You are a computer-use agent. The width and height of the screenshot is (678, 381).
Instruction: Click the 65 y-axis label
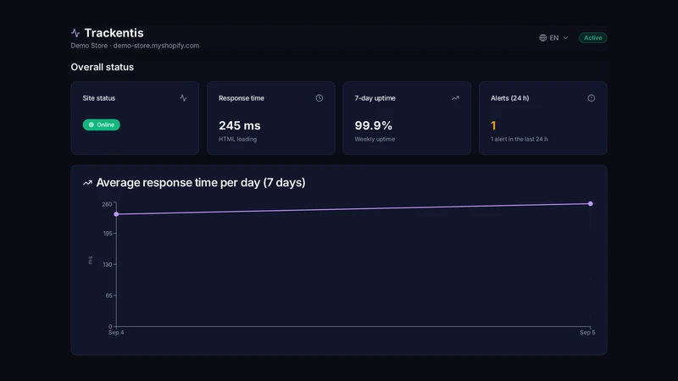[109, 295]
